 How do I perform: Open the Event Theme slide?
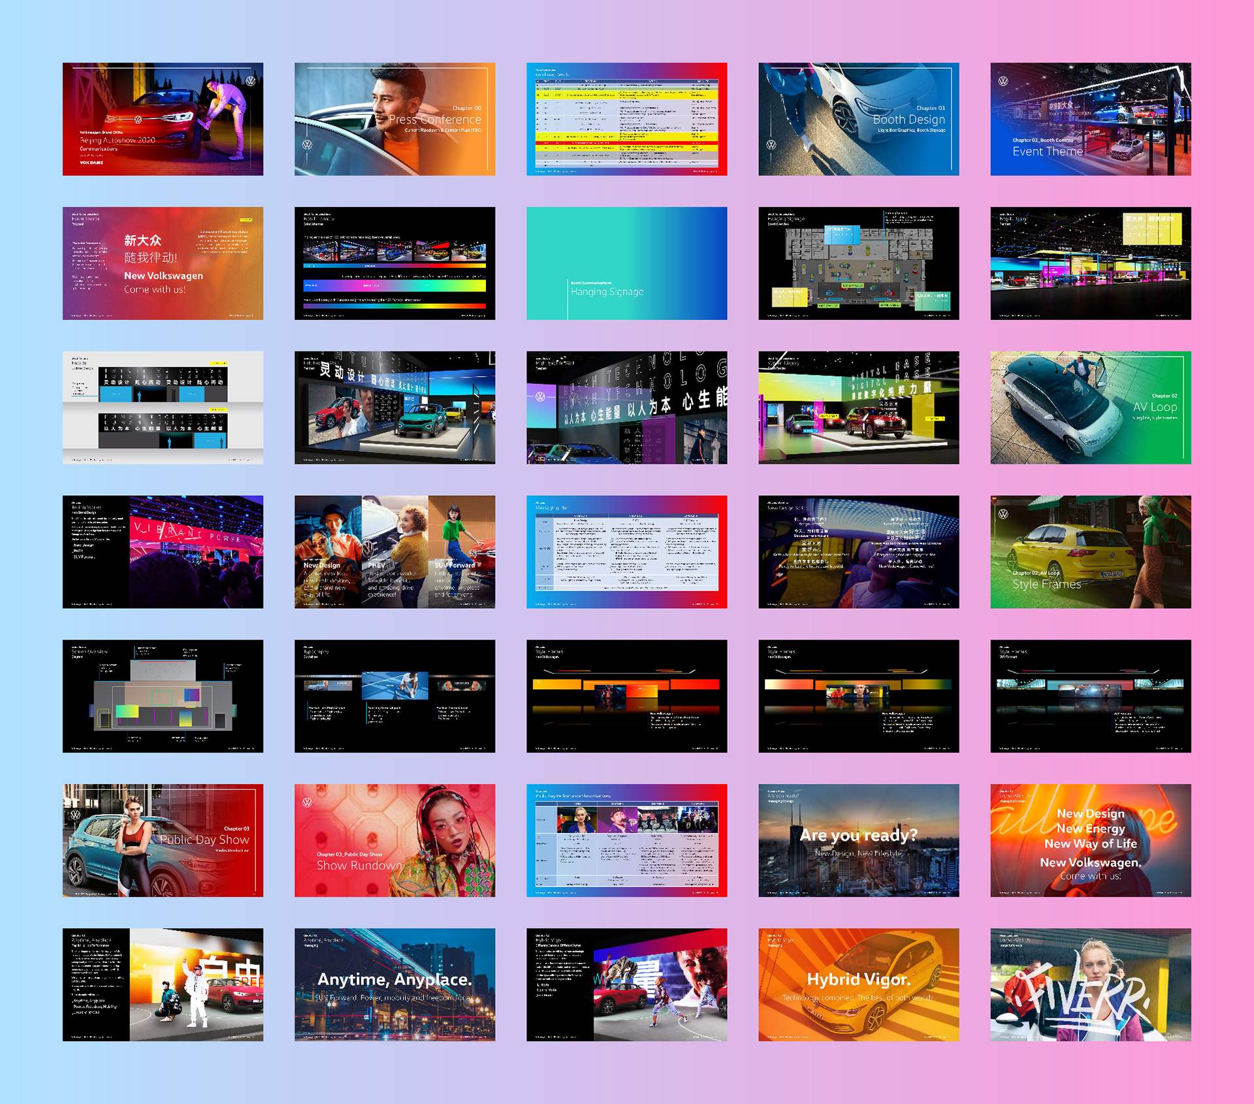(1090, 119)
